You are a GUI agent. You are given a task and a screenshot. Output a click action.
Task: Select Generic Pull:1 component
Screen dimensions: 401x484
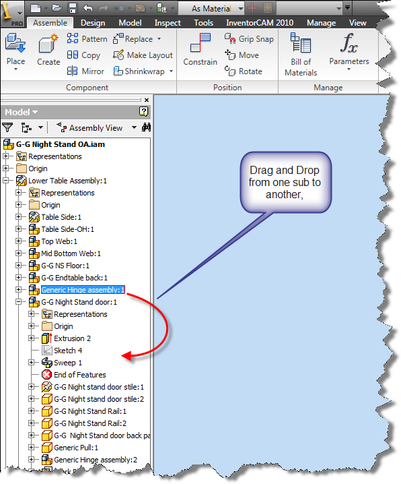[76, 448]
